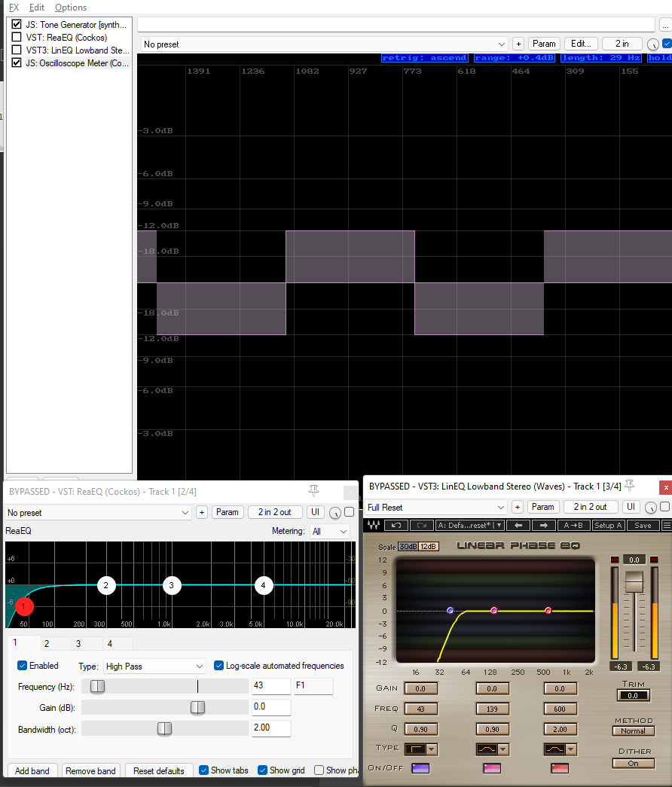Click Reset defaults in ReaEQ
The width and height of the screenshot is (672, 787).
(159, 771)
